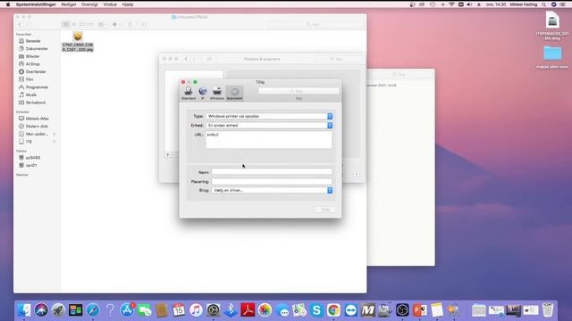The width and height of the screenshot is (572, 321).
Task: Click the search field in Printere & scannere window
Action: click(x=339, y=59)
